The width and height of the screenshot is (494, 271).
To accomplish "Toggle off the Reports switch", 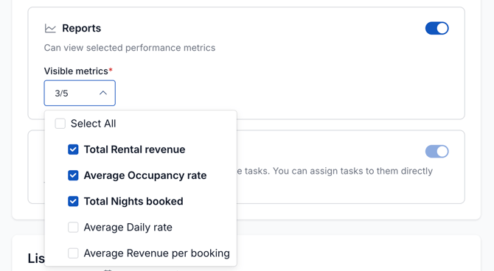I will pos(437,28).
